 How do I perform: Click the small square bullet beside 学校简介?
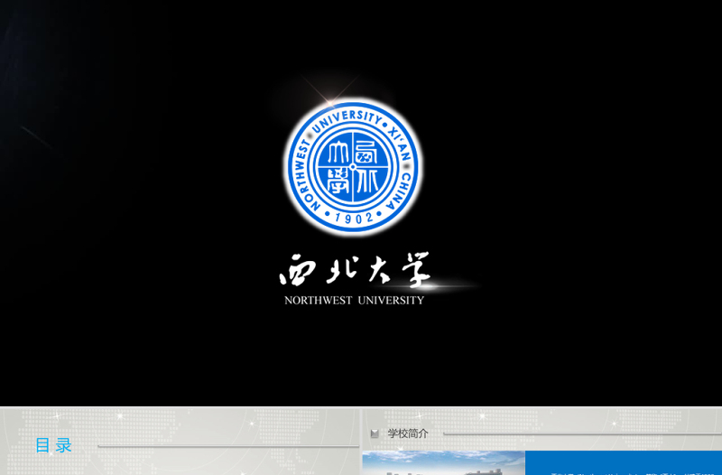[x=375, y=434]
